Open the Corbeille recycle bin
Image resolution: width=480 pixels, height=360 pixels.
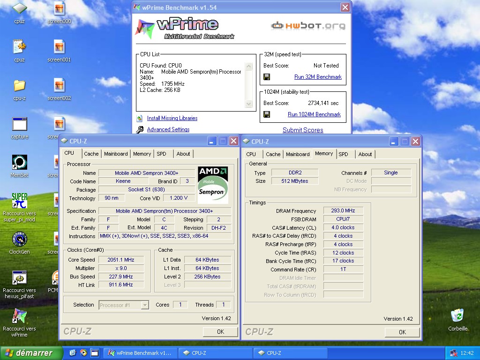point(457,315)
